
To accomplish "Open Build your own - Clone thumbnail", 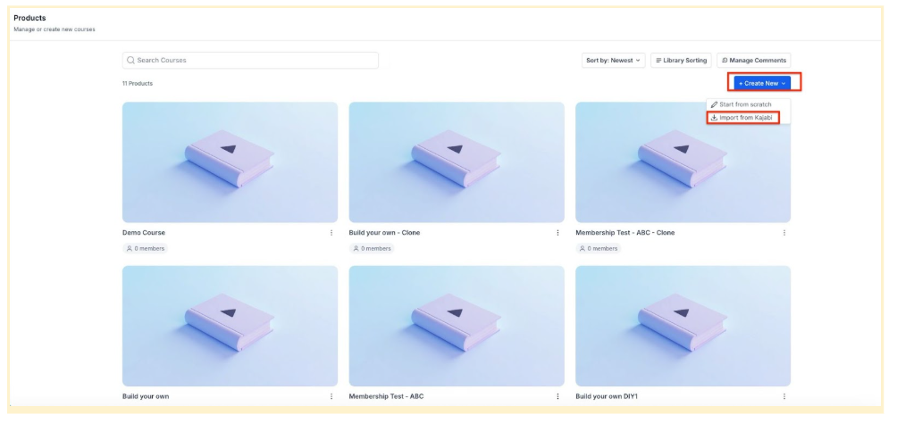I will [457, 162].
